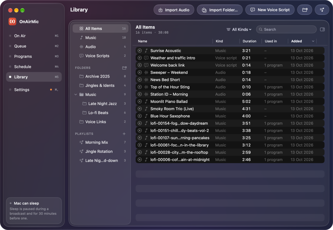The image size is (333, 230).
Task: Open the All Kinds filter dropdown
Action: pos(239,29)
